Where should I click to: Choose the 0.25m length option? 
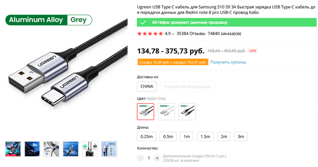click(x=147, y=136)
